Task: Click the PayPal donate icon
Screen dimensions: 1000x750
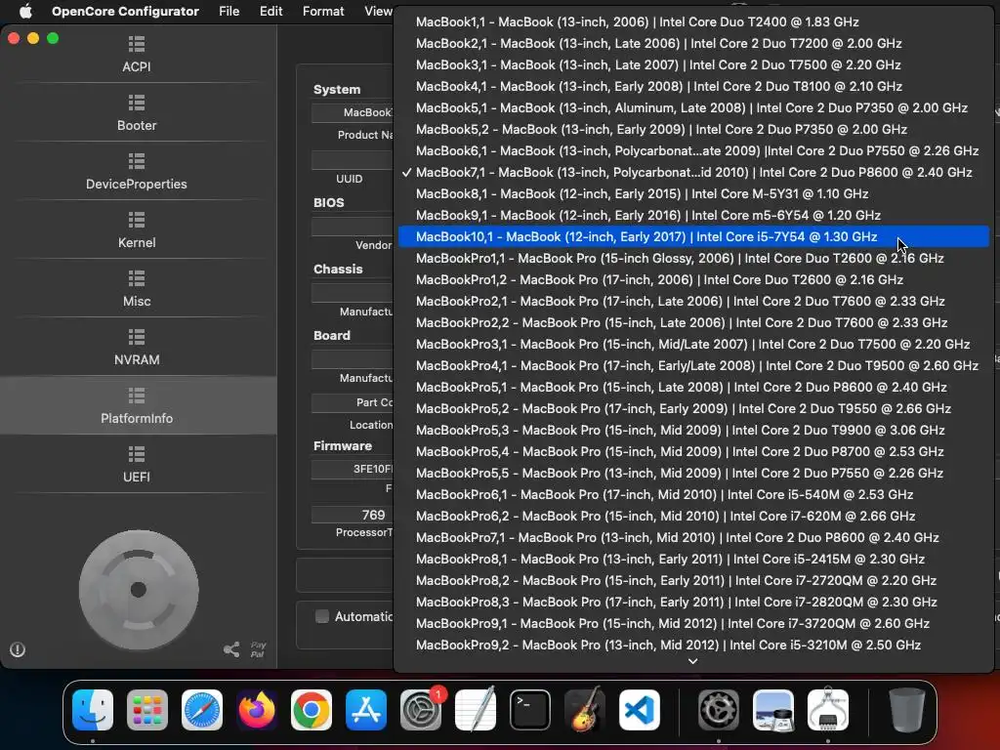Action: click(x=258, y=649)
